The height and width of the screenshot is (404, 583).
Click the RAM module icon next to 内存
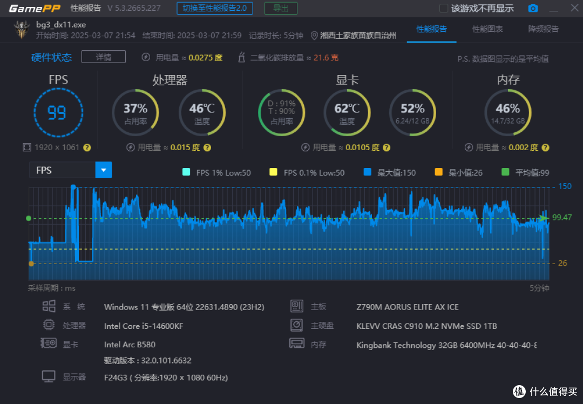297,344
